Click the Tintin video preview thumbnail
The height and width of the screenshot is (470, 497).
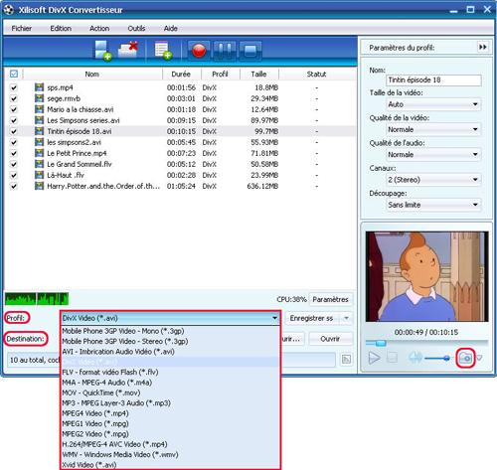(x=426, y=276)
